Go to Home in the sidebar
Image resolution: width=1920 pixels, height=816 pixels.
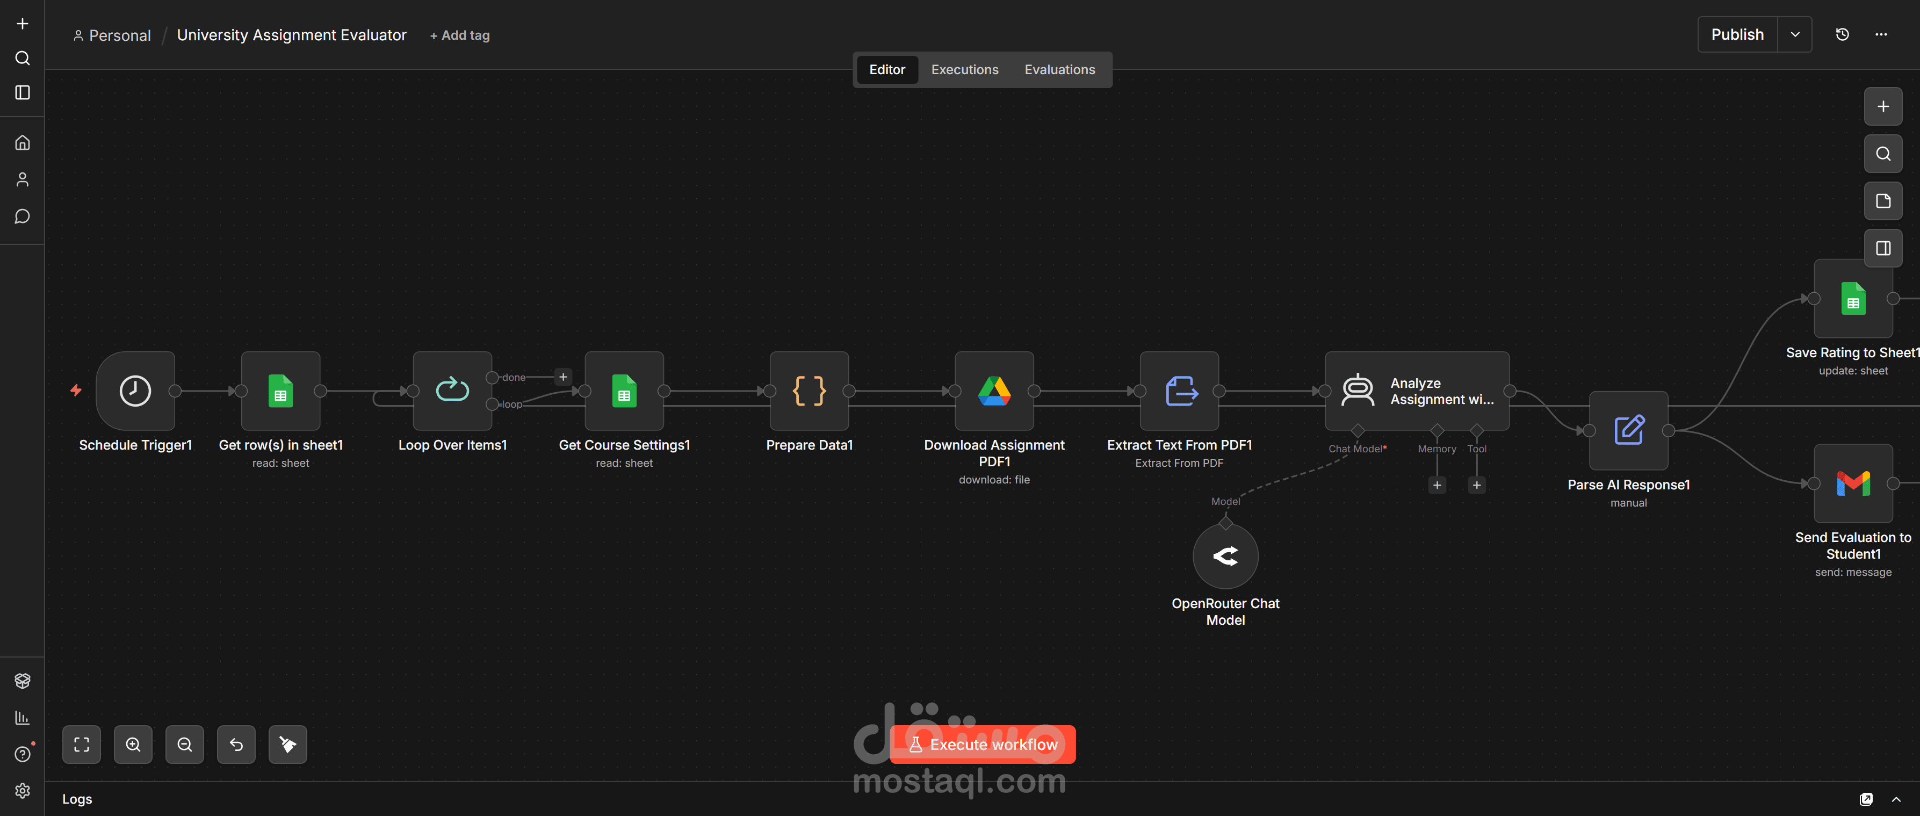point(23,142)
